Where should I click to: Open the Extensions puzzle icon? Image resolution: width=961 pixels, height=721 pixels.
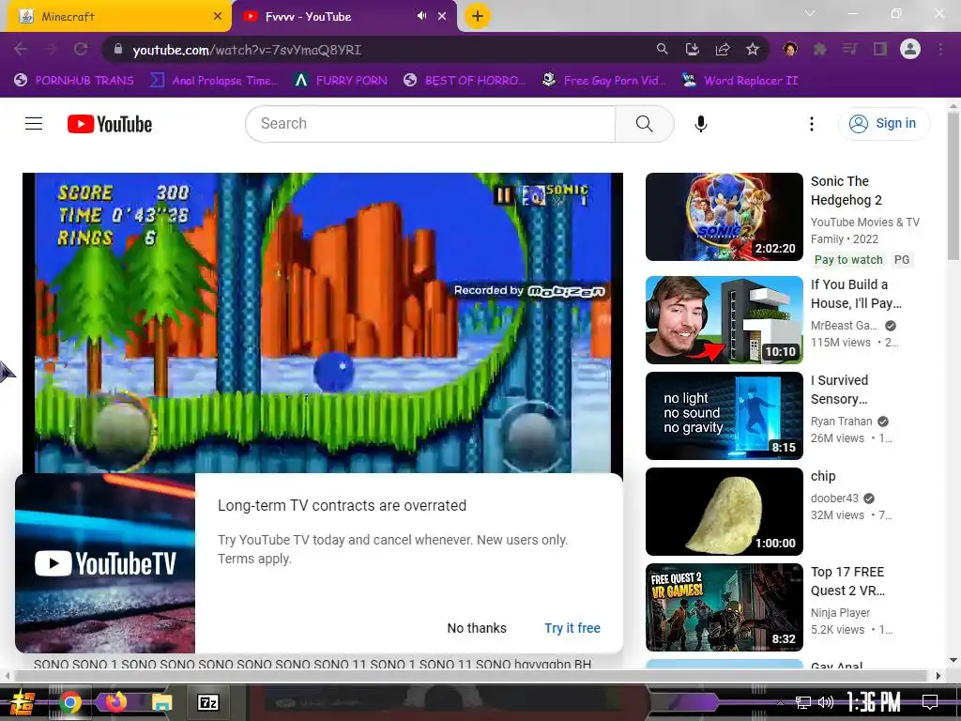coord(820,49)
